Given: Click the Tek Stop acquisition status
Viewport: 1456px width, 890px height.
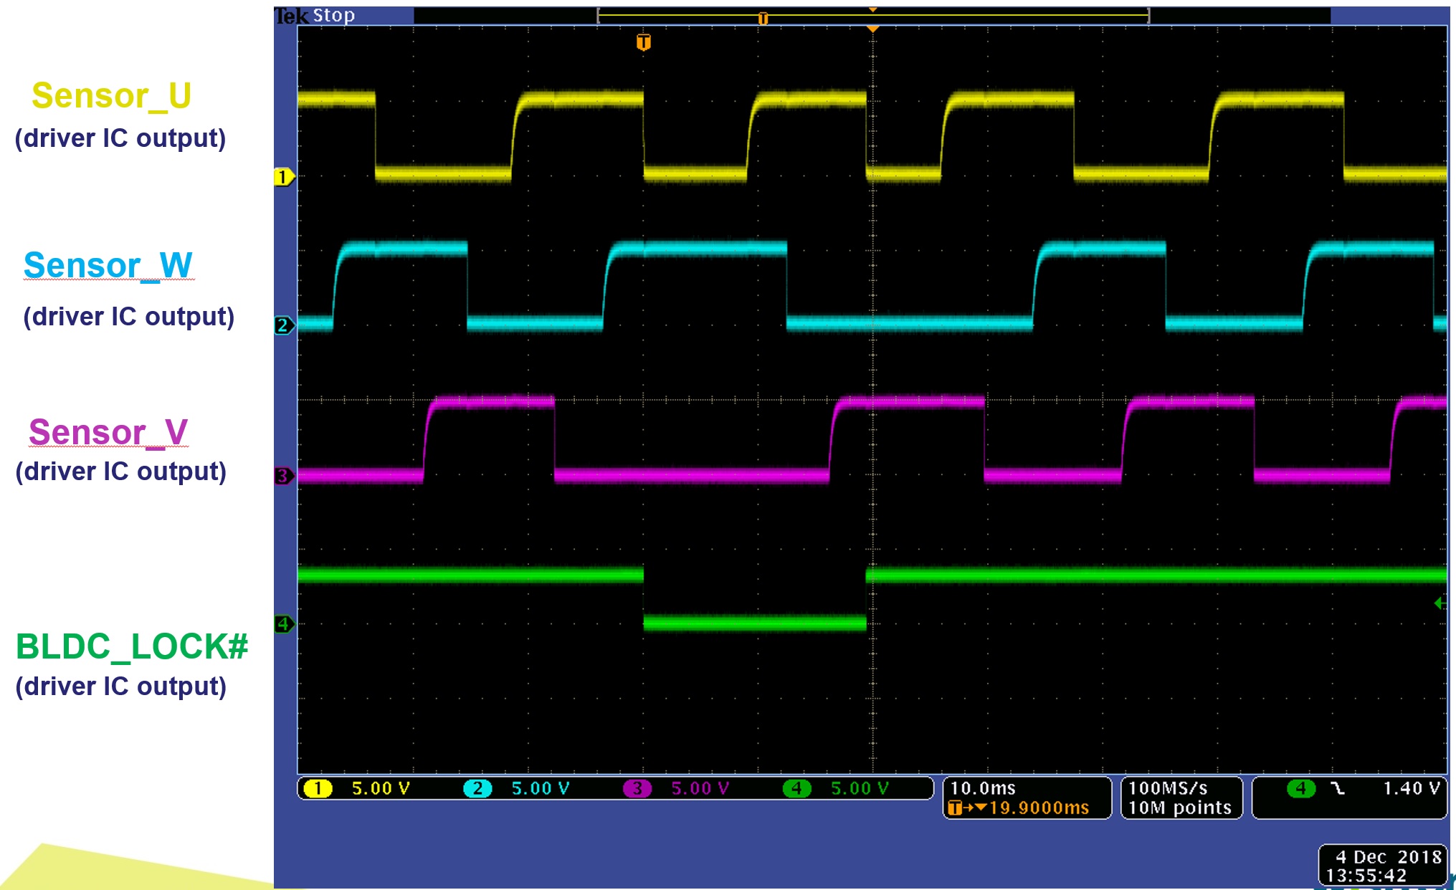Looking at the screenshot, I should point(315,15).
